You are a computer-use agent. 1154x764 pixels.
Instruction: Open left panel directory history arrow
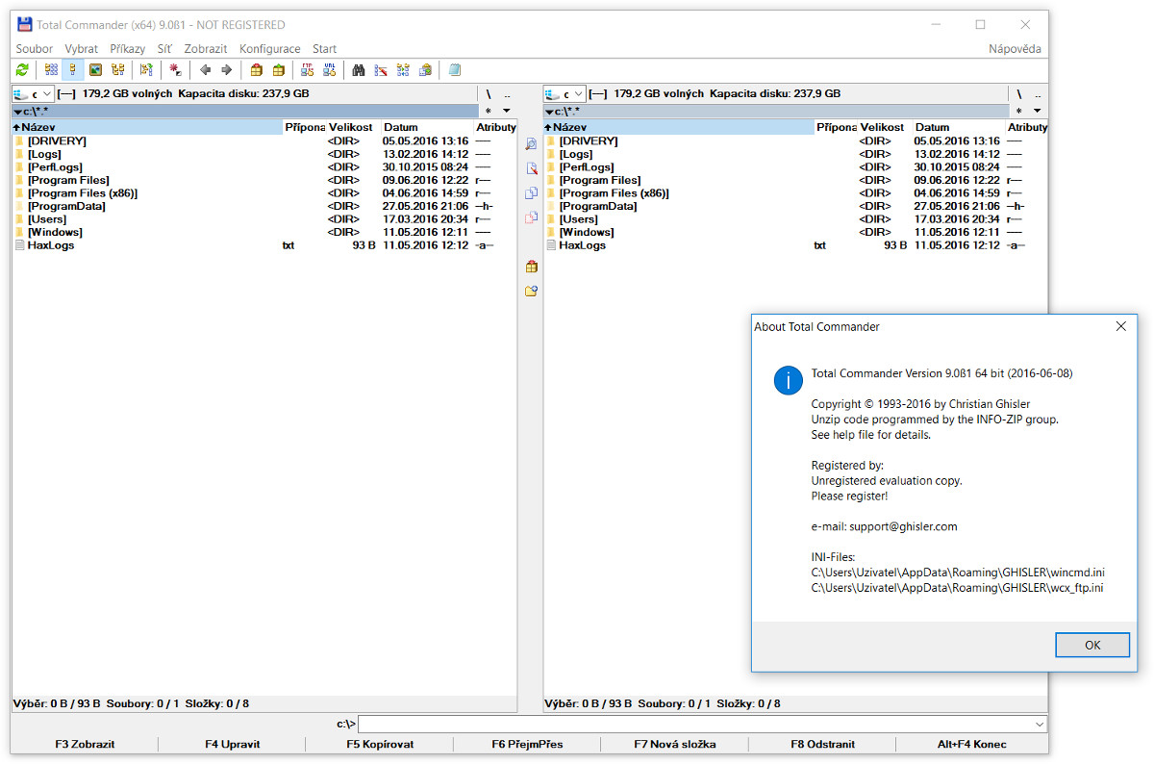506,112
